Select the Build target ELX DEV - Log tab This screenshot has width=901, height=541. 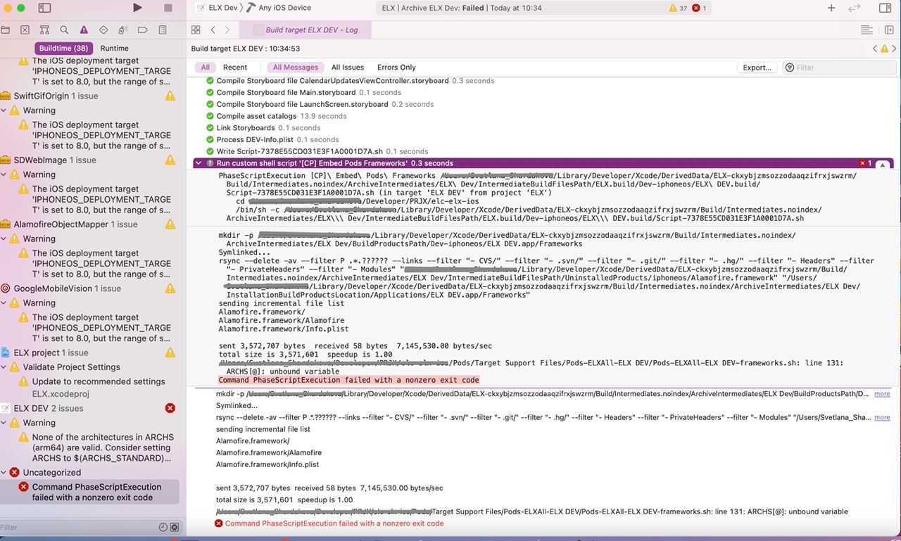pyautogui.click(x=306, y=30)
